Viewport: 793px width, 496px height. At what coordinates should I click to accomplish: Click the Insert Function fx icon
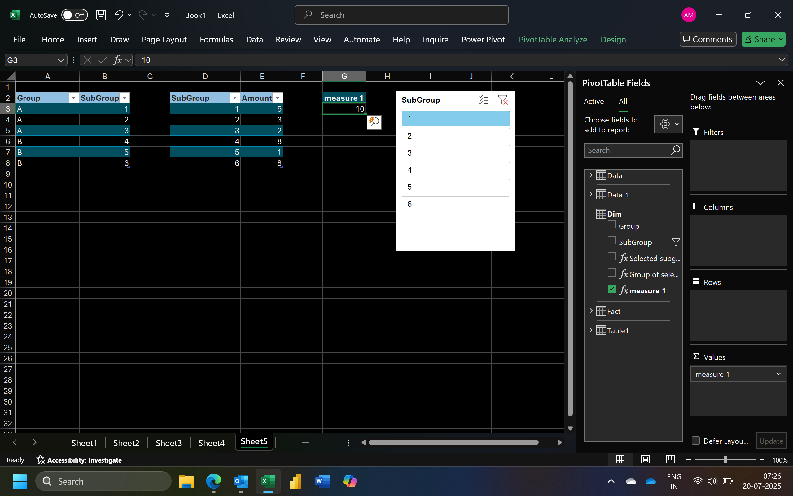point(117,60)
